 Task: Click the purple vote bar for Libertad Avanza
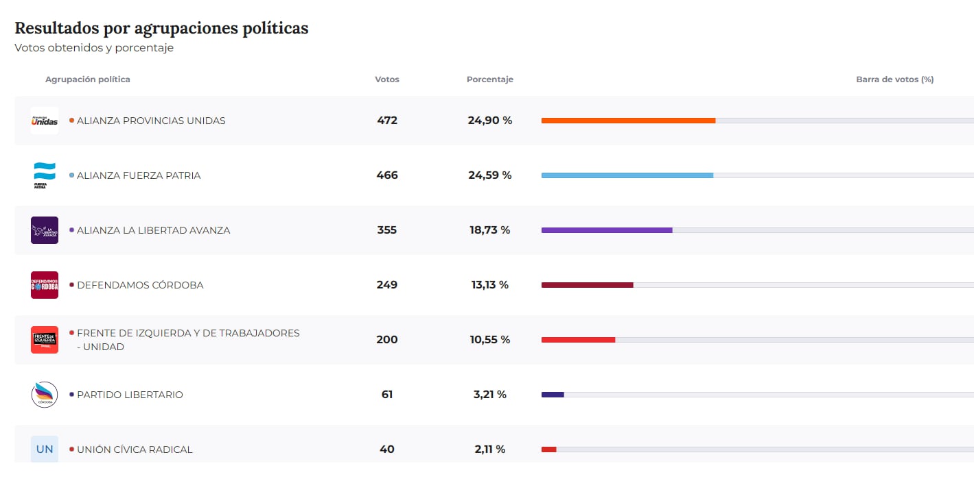click(607, 230)
